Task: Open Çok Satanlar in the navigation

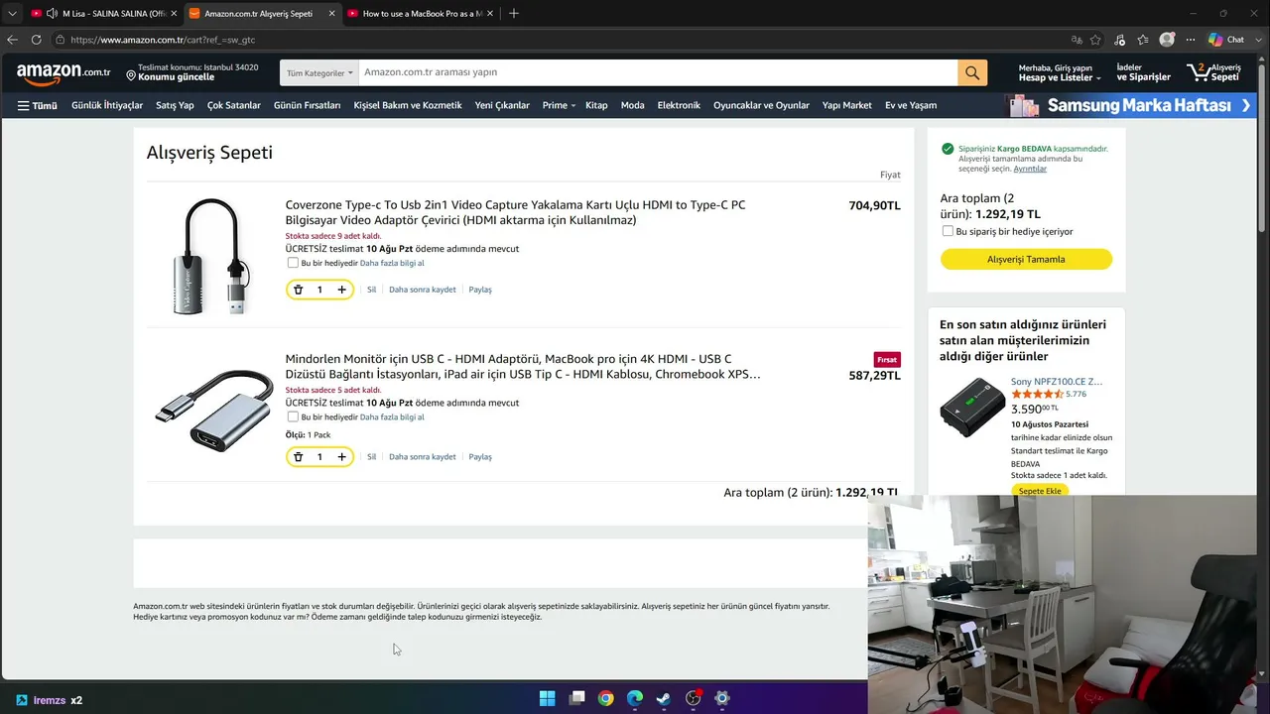Action: click(x=234, y=105)
